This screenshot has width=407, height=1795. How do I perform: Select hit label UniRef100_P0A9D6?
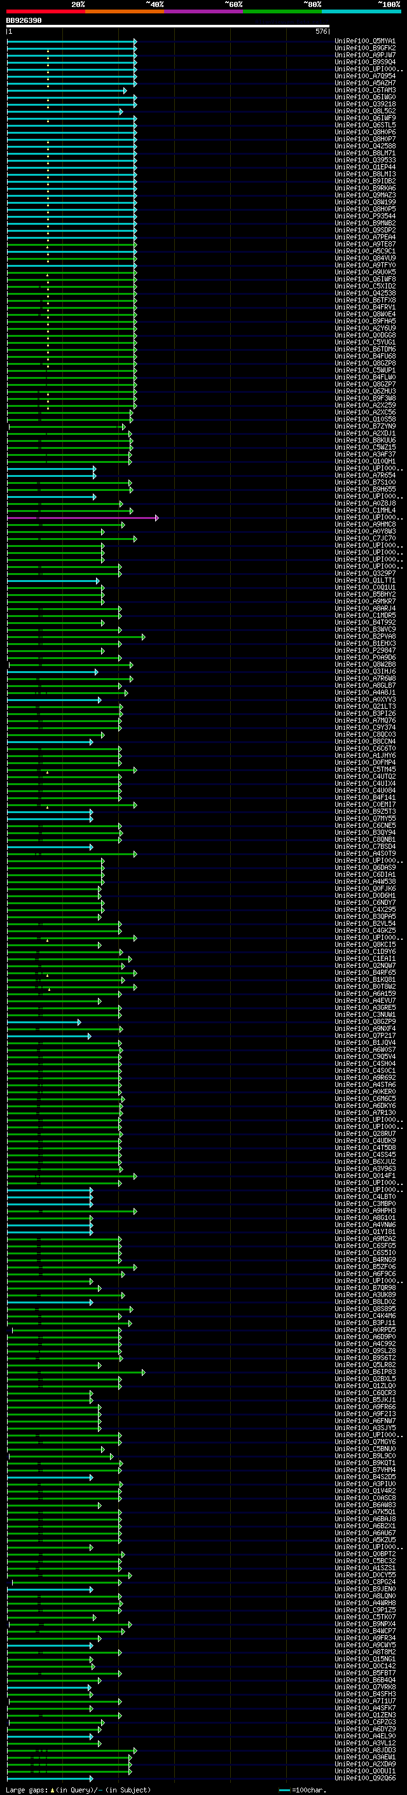coord(365,657)
